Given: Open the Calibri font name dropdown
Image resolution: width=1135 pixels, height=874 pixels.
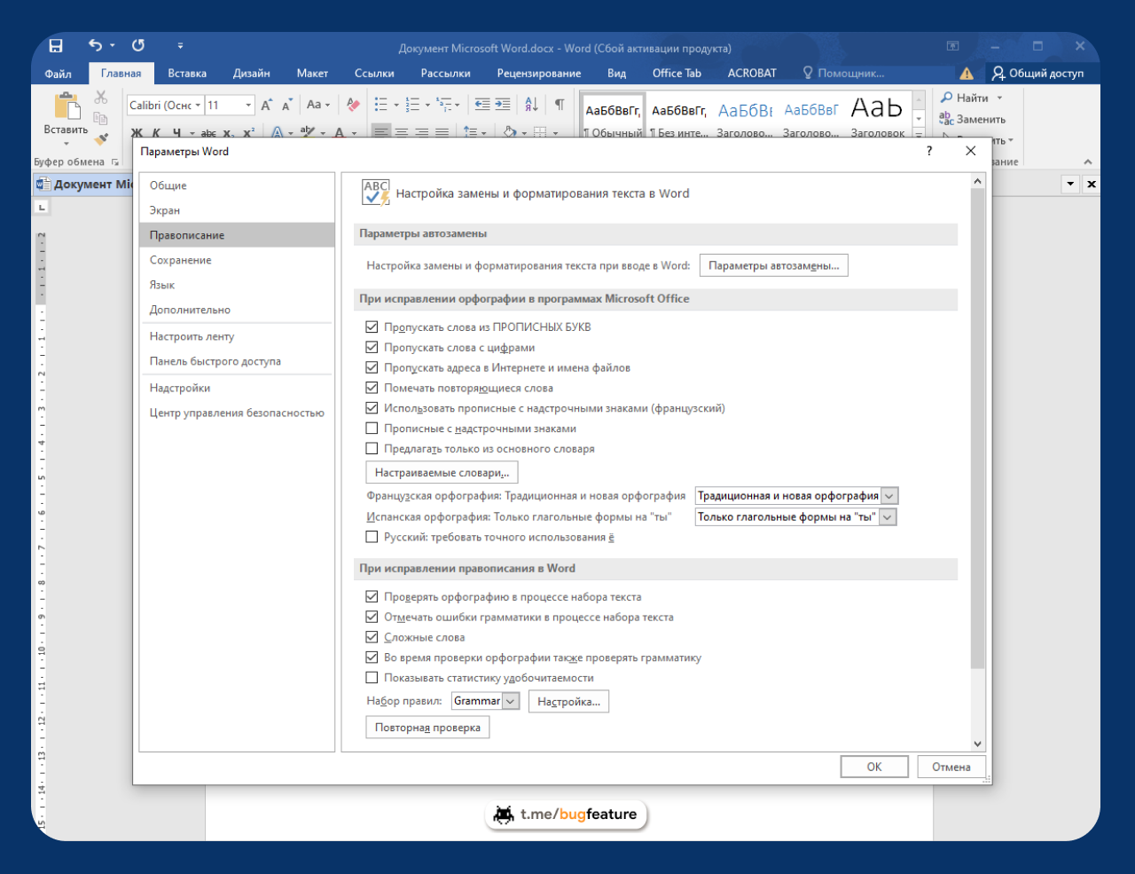Looking at the screenshot, I should click(198, 105).
